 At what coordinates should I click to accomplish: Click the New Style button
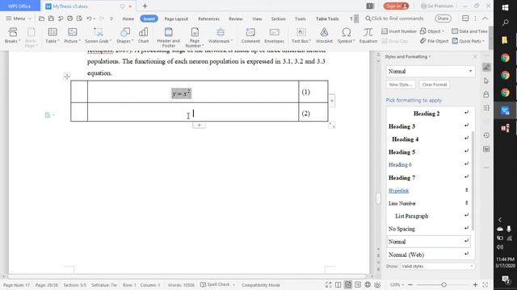pyautogui.click(x=401, y=85)
